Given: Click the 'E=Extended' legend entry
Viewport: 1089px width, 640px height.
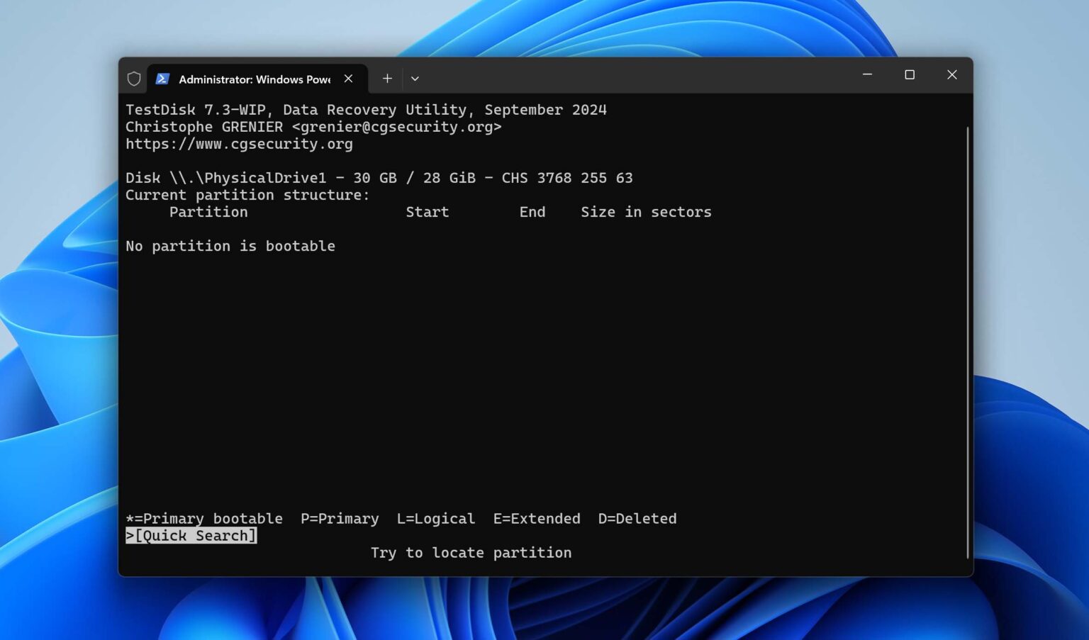Looking at the screenshot, I should click(537, 518).
